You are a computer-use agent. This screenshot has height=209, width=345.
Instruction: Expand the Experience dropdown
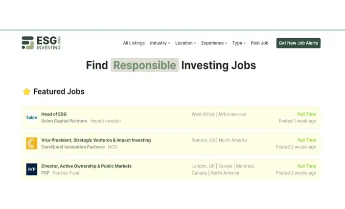tap(214, 43)
